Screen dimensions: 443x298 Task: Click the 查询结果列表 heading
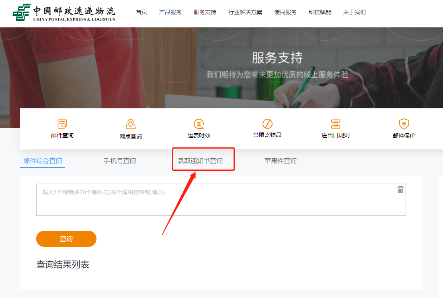63,264
